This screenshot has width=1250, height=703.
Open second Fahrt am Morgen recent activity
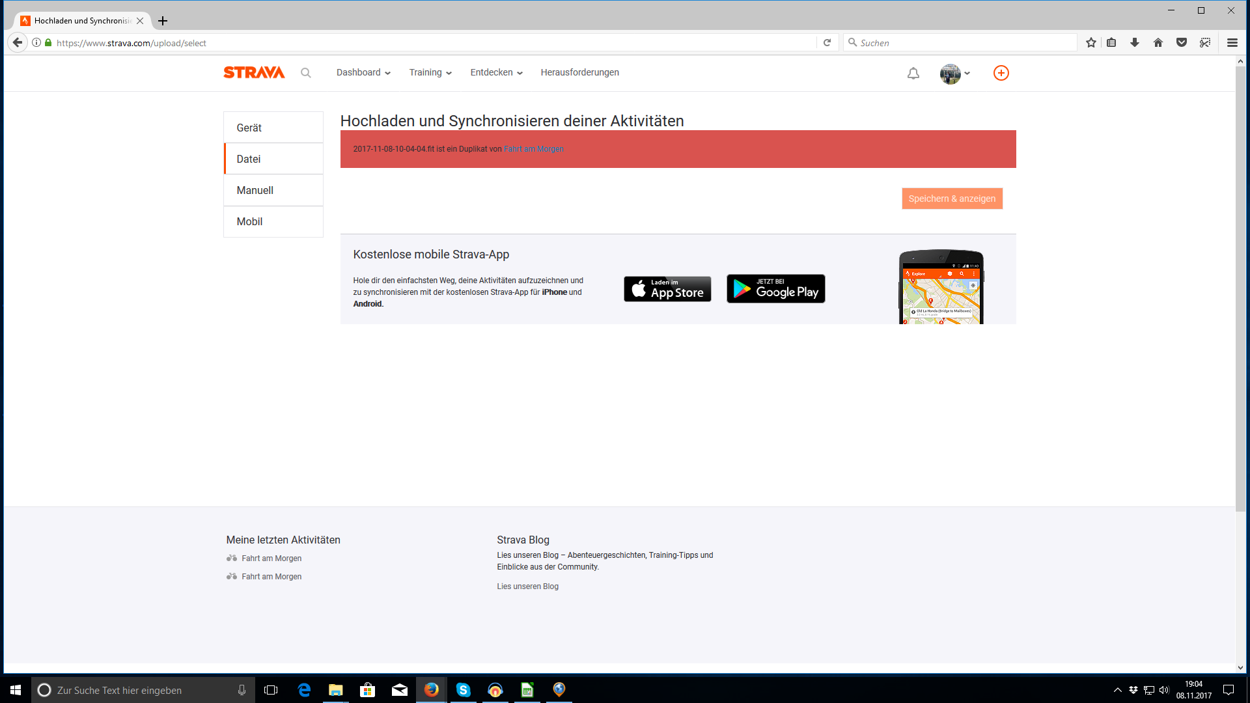tap(271, 577)
